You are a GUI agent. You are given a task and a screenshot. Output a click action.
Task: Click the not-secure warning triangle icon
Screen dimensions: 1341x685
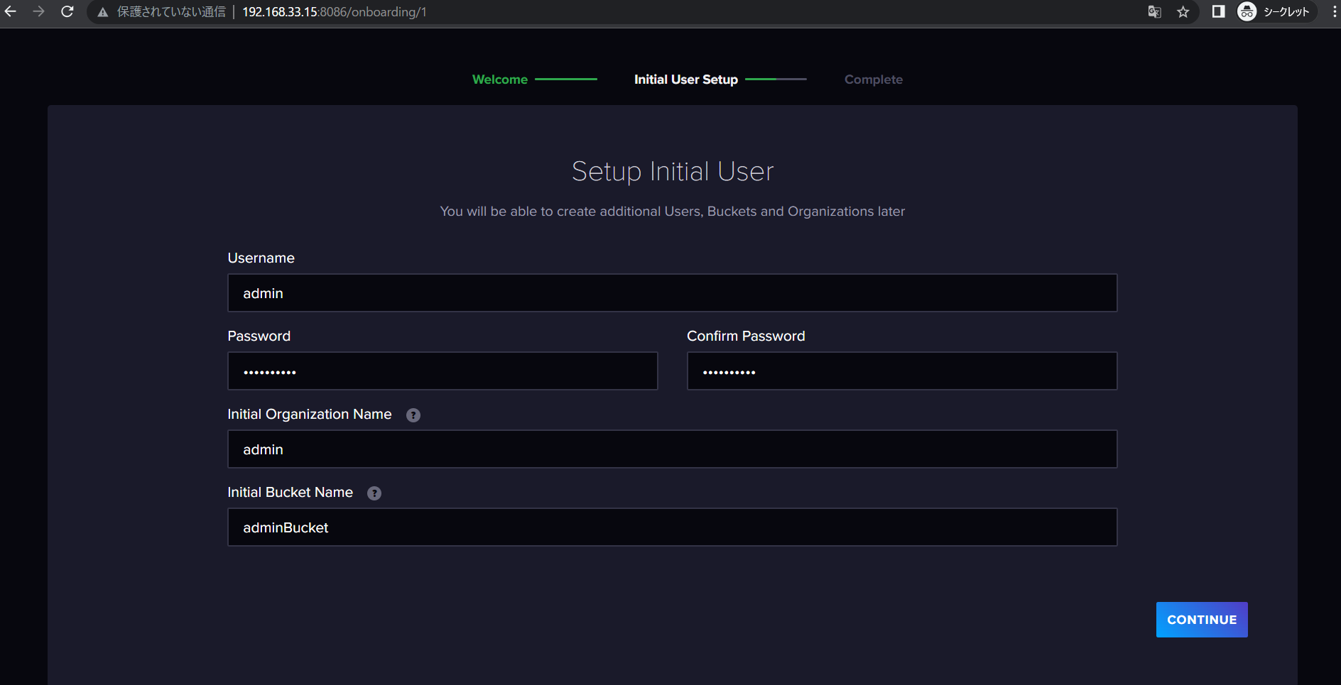tap(103, 12)
